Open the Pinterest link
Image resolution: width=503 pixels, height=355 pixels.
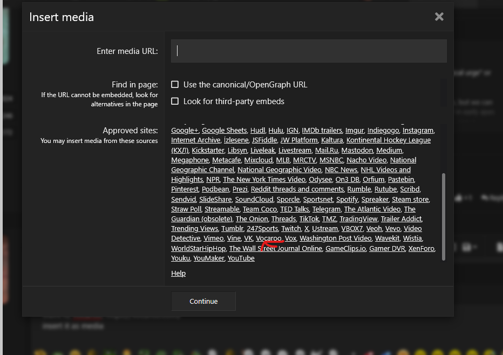[185, 189]
